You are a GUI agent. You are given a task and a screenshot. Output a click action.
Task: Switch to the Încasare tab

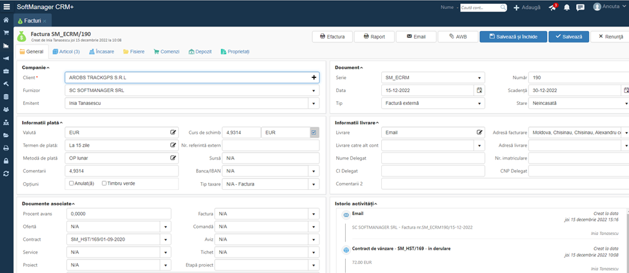click(x=102, y=52)
